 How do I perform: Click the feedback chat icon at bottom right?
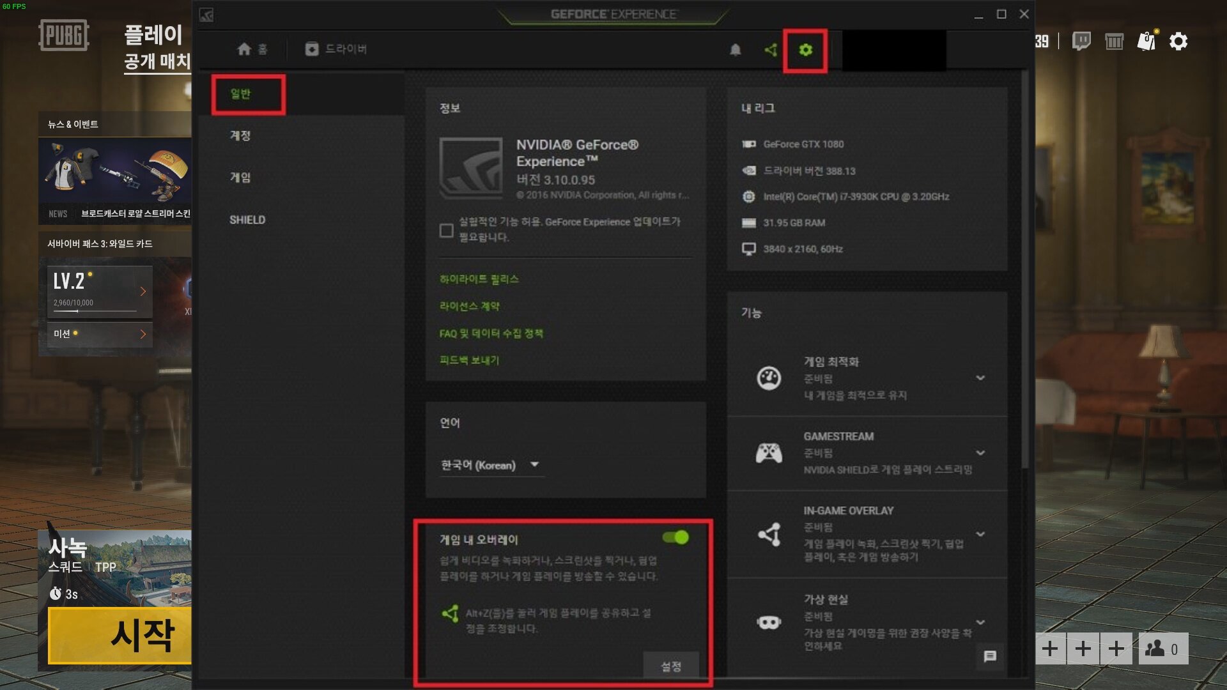(990, 656)
